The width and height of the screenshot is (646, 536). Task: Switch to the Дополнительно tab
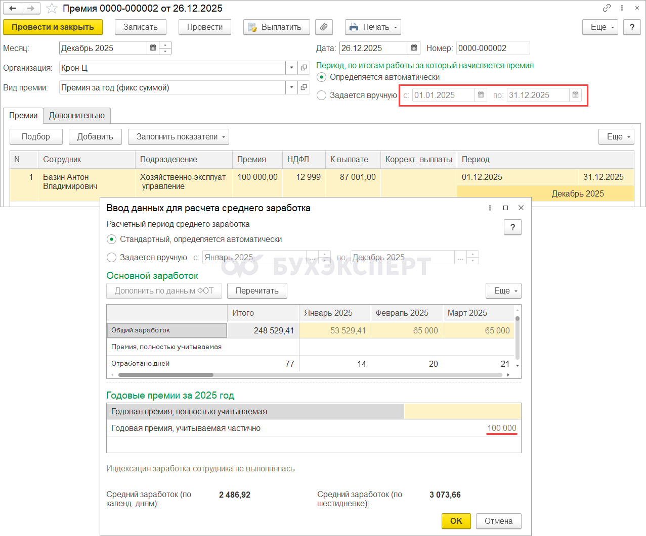77,116
